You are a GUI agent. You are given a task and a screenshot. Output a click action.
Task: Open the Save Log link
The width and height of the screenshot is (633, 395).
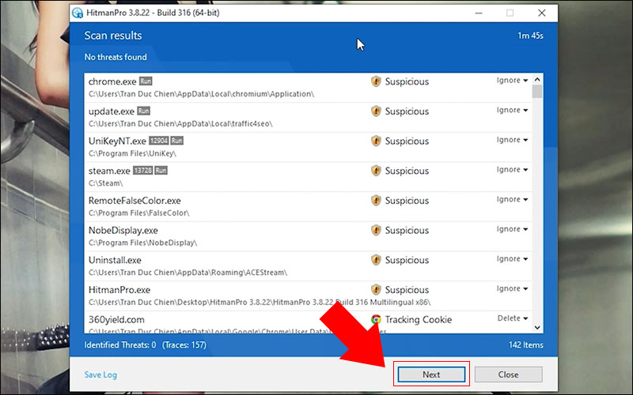[x=100, y=374]
